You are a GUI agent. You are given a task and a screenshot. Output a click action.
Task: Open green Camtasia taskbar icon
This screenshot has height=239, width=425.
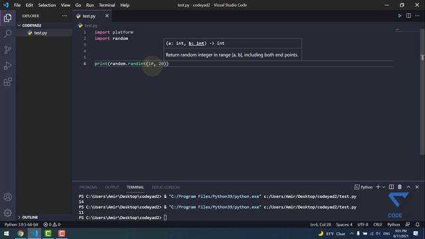(x=48, y=233)
